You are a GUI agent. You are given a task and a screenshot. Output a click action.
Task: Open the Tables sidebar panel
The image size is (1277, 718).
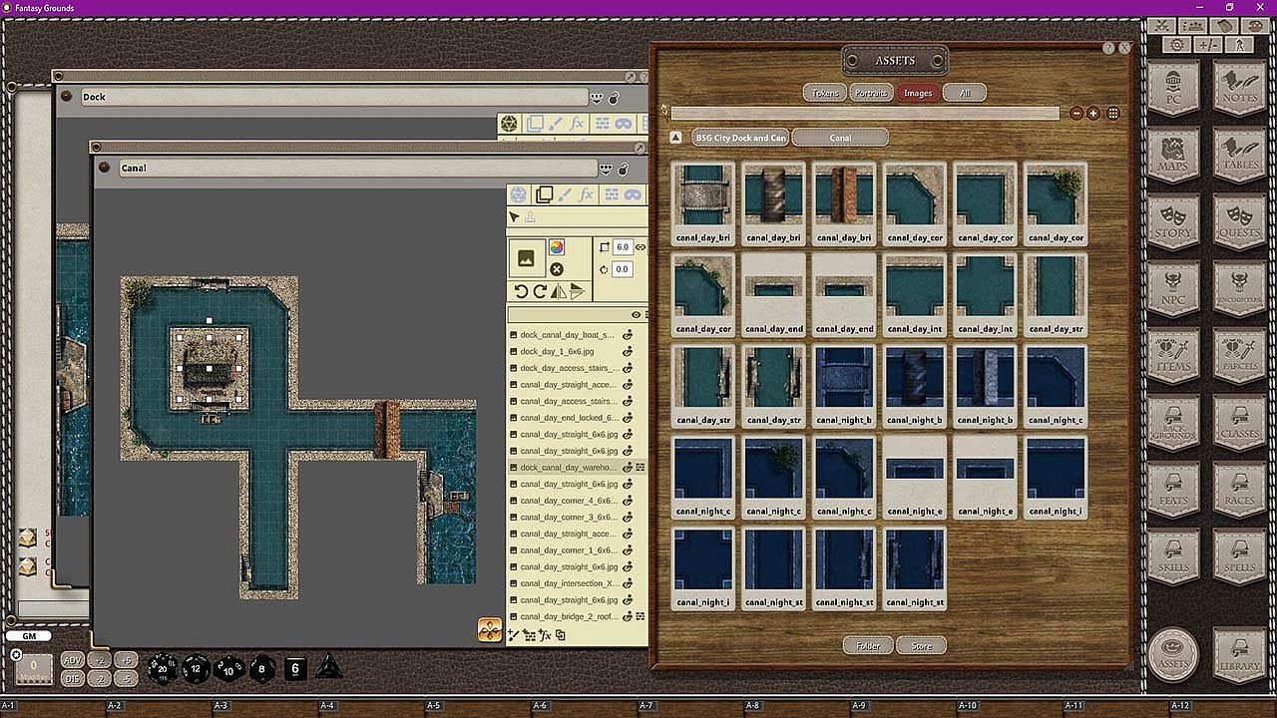(1238, 154)
